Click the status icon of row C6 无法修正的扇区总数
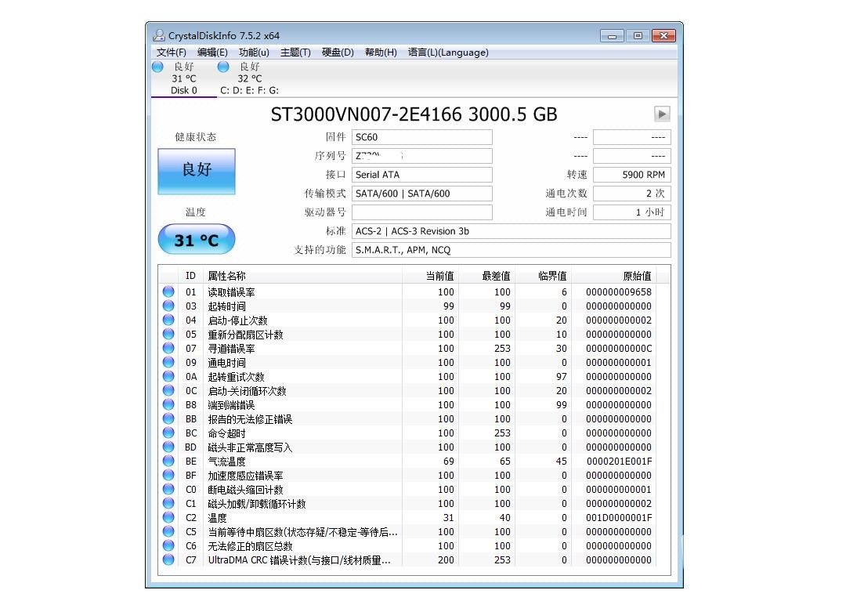 pos(168,545)
